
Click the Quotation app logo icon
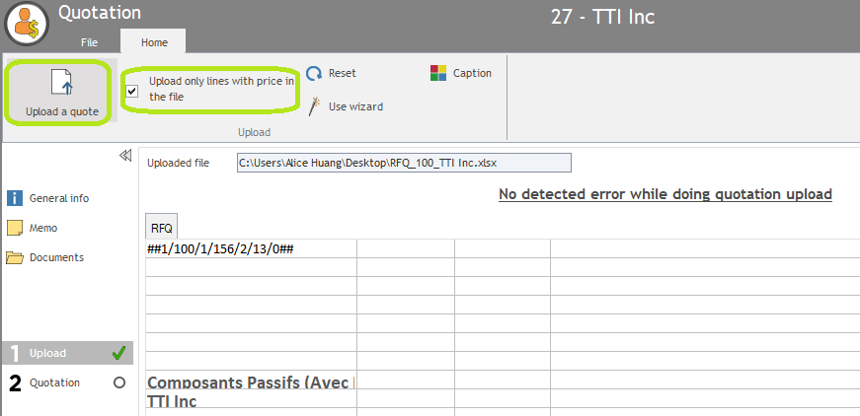click(x=27, y=24)
